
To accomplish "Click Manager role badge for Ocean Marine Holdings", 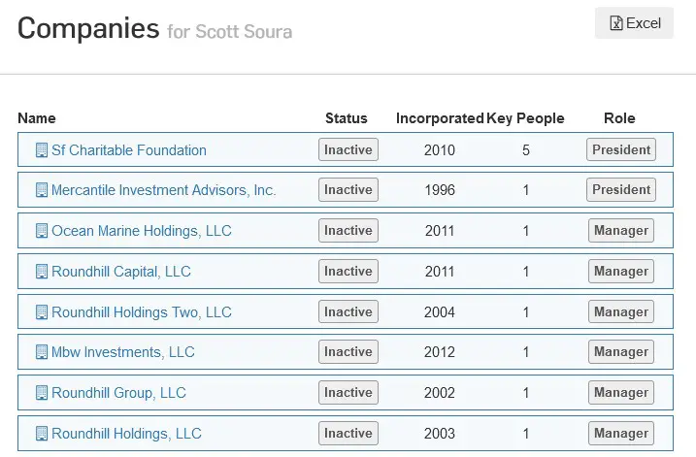I will click(x=621, y=230).
